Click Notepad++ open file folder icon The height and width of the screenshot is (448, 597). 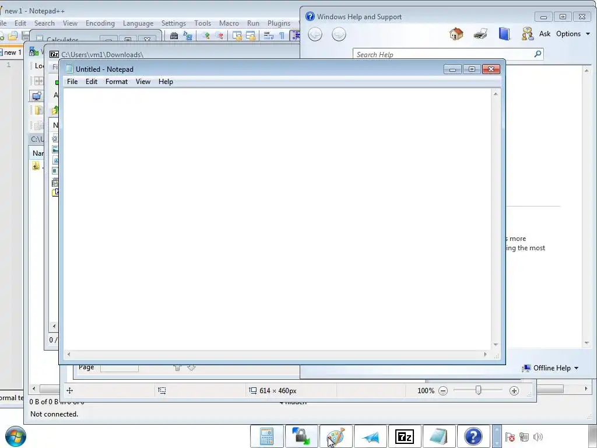[13, 36]
